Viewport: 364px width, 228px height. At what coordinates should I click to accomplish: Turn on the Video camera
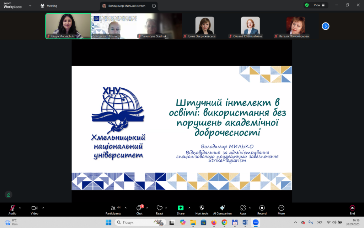tap(34, 209)
